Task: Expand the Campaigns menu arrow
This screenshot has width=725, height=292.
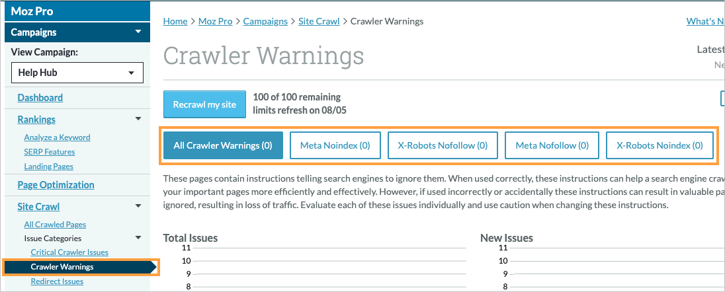Action: (138, 32)
